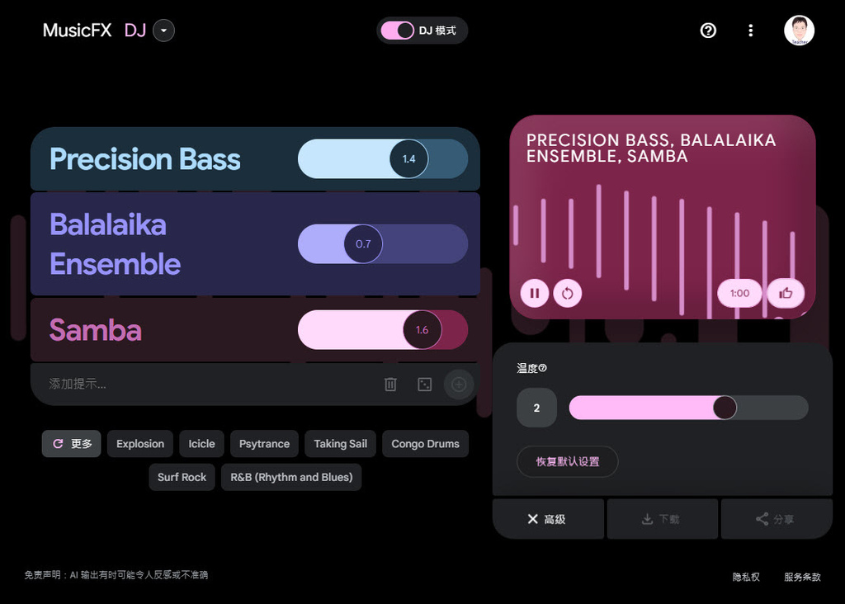Click the Balalaika Ensemble weight slider
The width and height of the screenshot is (845, 604).
coord(383,244)
